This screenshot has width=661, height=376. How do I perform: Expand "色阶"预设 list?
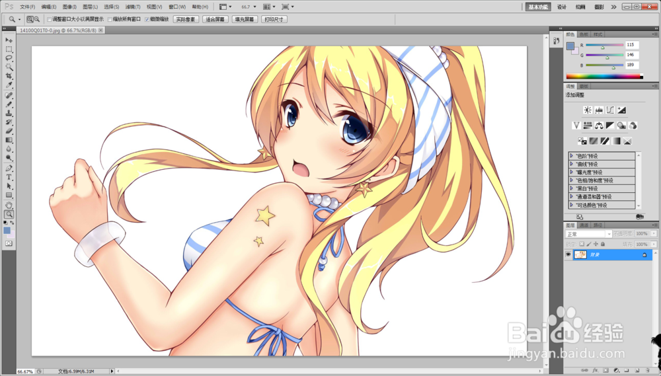coord(572,156)
